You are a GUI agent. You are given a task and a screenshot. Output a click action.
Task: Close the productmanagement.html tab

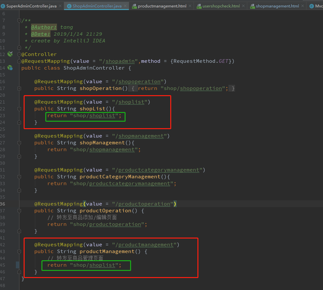pos(190,6)
